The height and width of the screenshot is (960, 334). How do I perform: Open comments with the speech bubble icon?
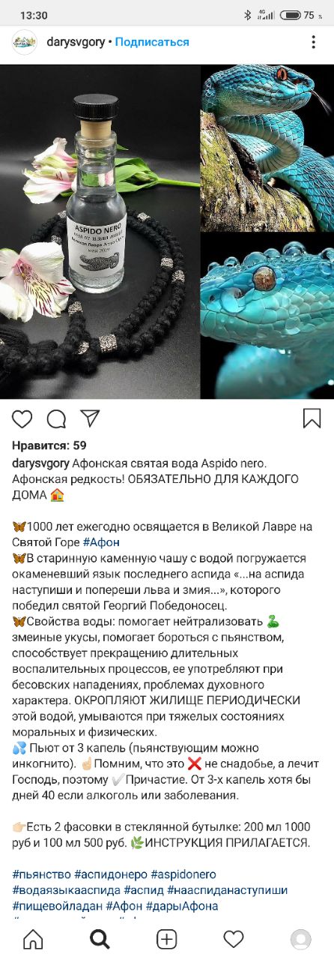pyautogui.click(x=56, y=418)
